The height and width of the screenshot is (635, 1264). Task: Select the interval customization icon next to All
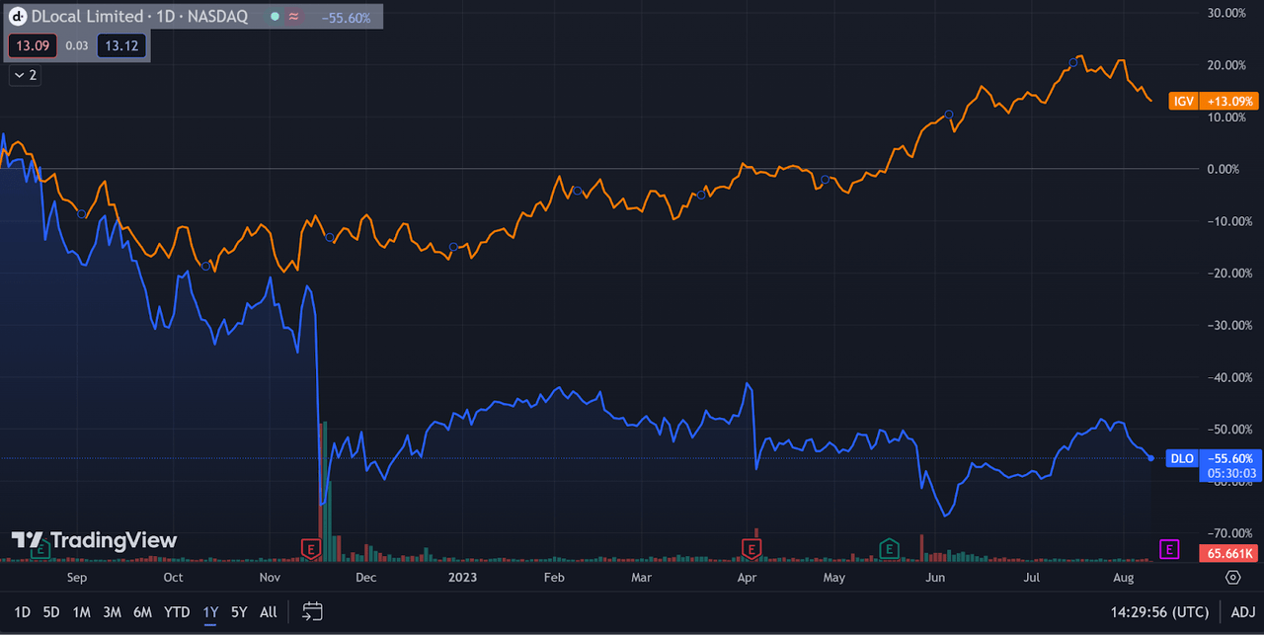click(312, 612)
